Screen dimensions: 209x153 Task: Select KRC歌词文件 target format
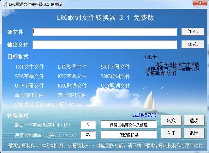click(72, 86)
